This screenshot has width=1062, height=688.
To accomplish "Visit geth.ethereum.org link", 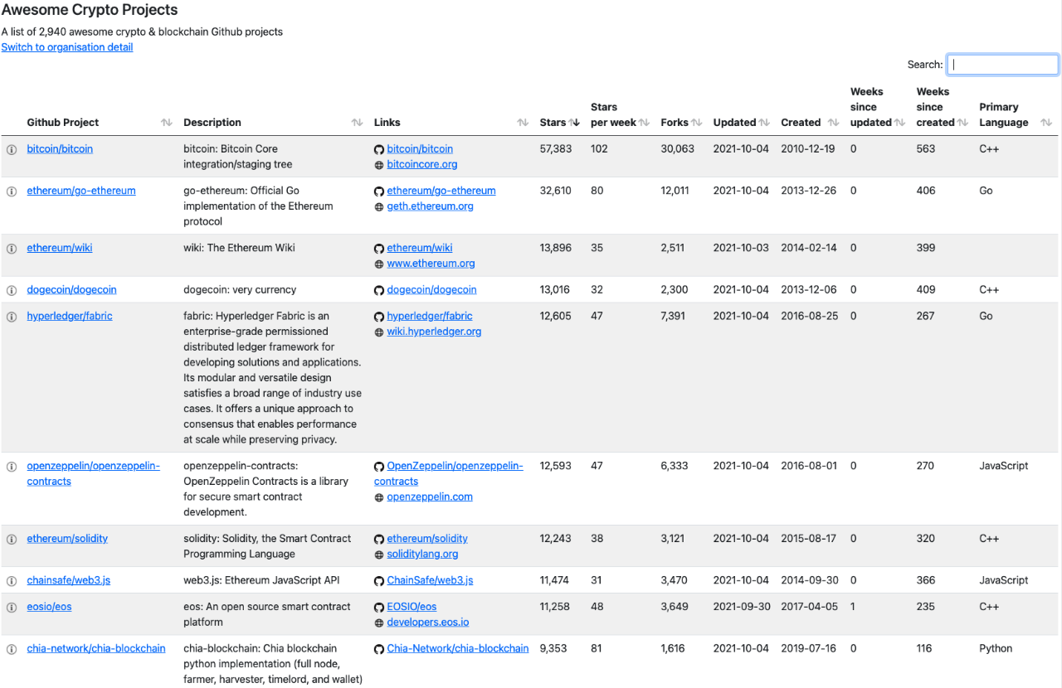I will (x=431, y=206).
